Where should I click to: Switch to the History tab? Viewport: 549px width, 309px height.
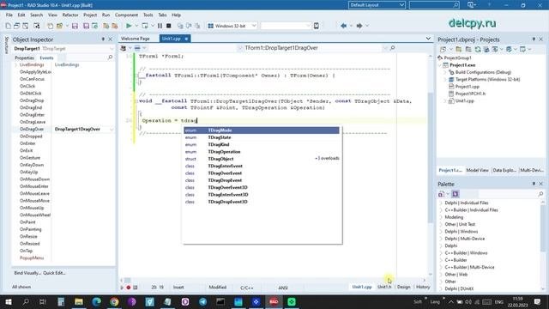[x=423, y=287]
